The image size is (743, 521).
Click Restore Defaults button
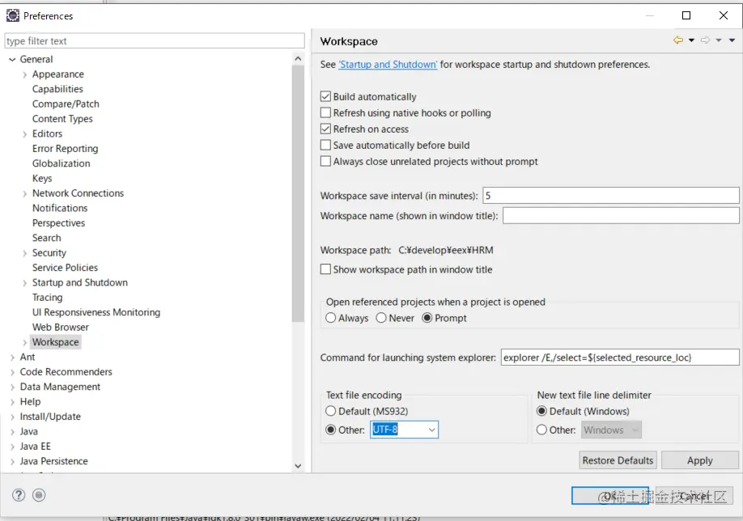pos(618,460)
